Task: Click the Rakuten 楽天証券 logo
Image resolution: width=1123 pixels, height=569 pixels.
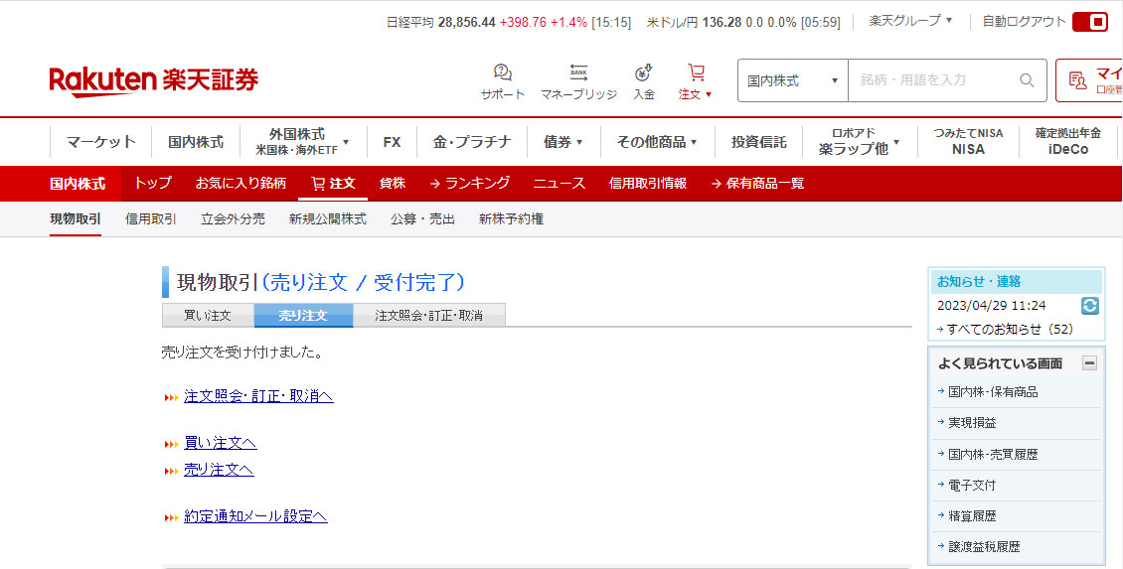Action: 153,80
